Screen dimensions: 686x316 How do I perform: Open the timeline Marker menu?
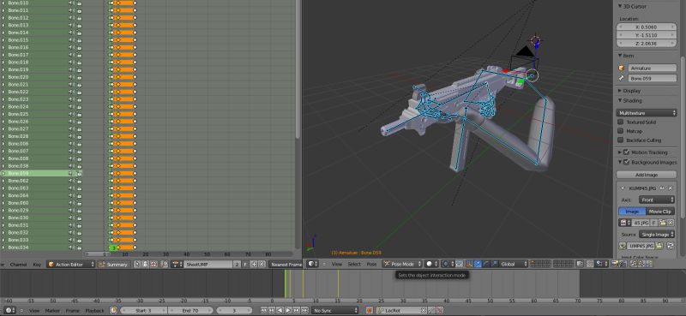point(52,310)
